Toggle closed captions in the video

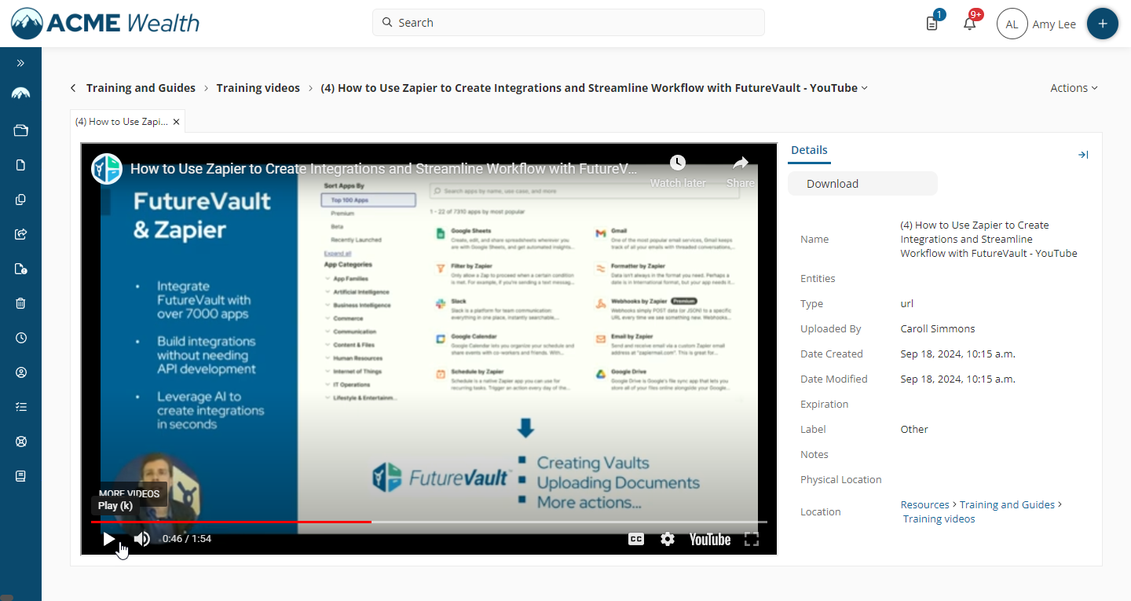pyautogui.click(x=636, y=539)
